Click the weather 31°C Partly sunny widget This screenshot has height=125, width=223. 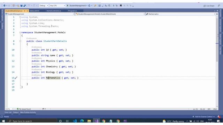[173, 121]
